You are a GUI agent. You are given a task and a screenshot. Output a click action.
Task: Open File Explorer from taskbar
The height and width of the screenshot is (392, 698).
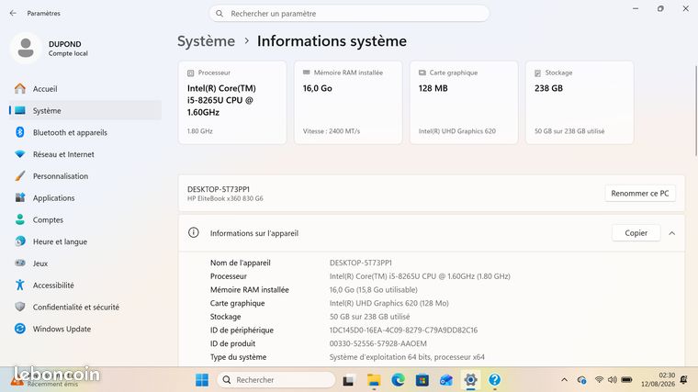tap(374, 380)
